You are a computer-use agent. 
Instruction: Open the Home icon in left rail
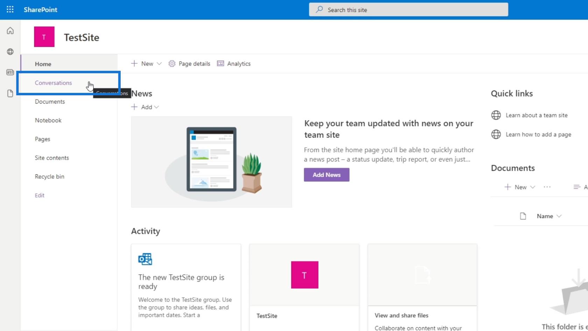(10, 31)
